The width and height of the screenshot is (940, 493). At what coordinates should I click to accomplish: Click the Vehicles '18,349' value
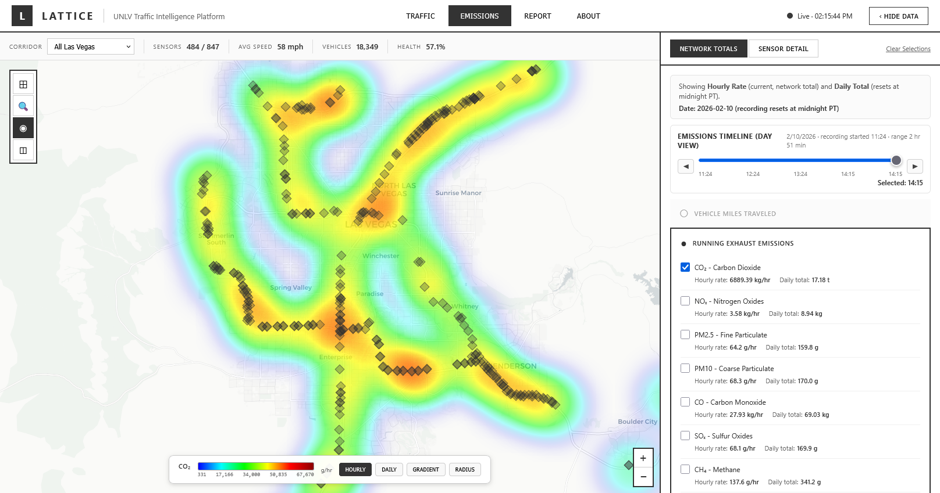point(367,47)
